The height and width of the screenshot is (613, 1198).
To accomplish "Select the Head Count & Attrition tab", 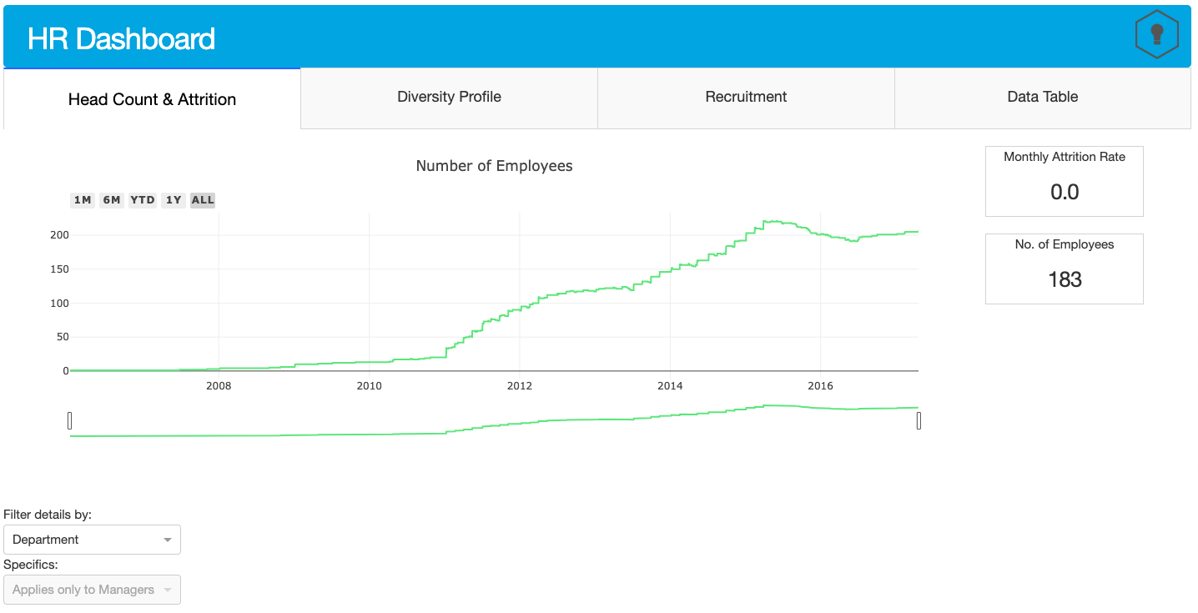I will click(152, 99).
